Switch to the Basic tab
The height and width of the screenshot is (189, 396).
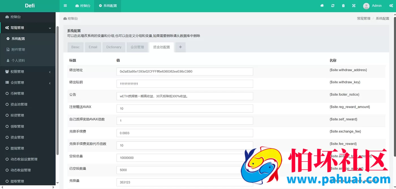[76, 47]
